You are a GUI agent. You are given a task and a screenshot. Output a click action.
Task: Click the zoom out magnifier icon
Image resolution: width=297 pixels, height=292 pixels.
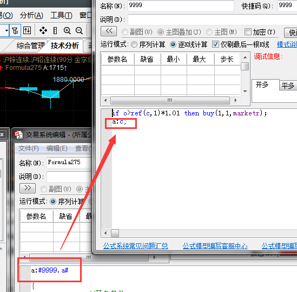pyautogui.click(x=79, y=30)
